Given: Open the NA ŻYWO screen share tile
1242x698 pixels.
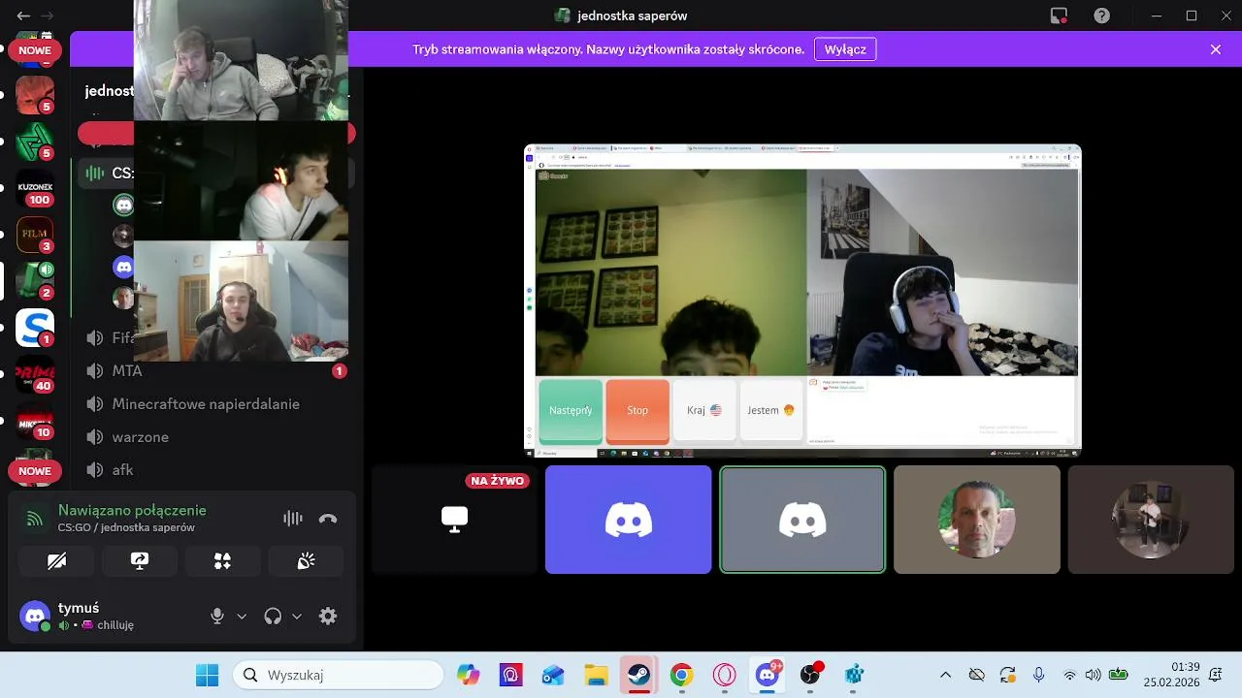Looking at the screenshot, I should [x=454, y=520].
